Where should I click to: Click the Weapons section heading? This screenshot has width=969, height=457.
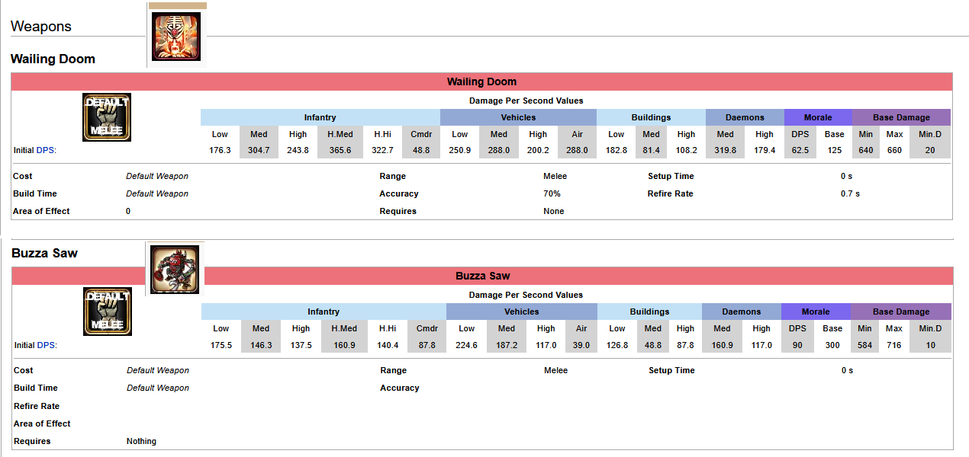click(x=41, y=27)
